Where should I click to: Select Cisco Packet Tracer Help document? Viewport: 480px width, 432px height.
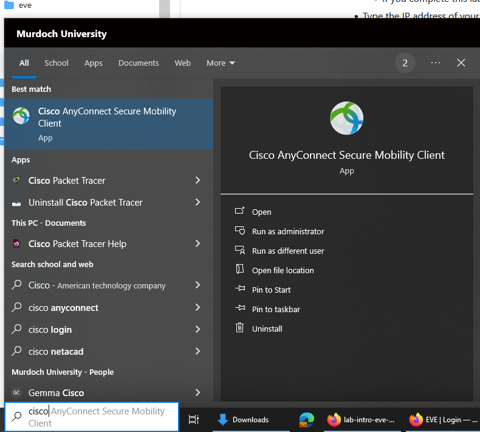pos(109,244)
